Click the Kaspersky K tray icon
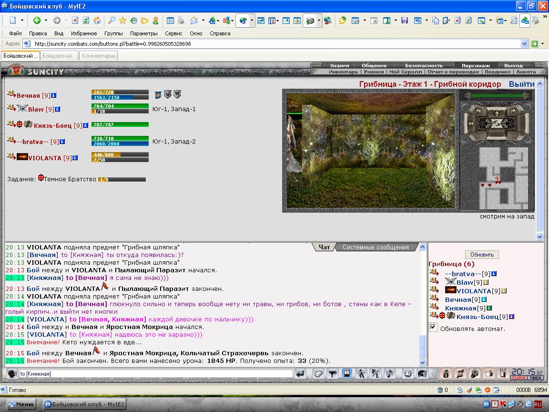This screenshot has height=412, width=549. 503,404
